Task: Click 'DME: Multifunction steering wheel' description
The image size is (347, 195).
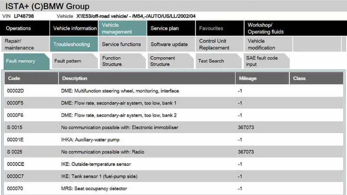Action: pos(120,91)
